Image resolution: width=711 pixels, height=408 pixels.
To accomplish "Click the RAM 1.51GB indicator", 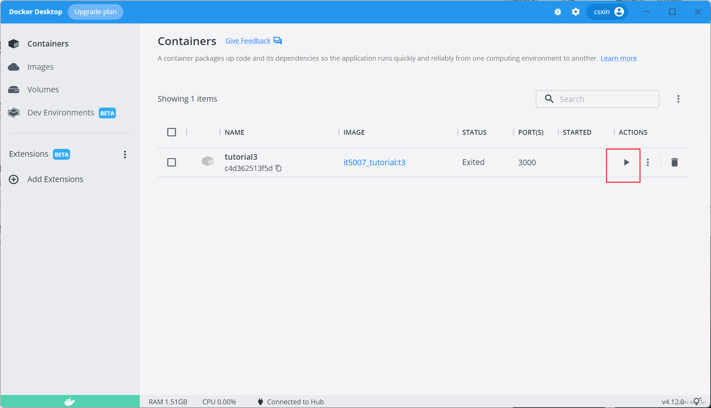I will 168,402.
